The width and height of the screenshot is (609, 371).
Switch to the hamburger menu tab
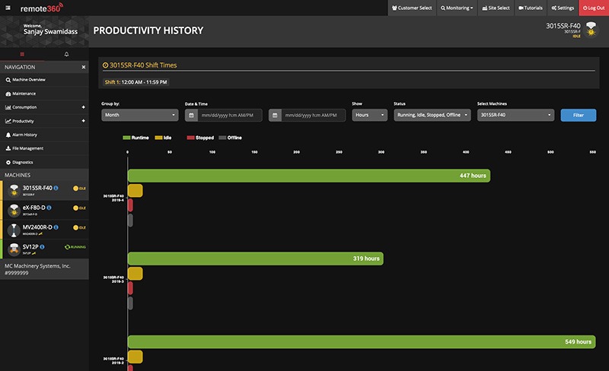point(22,54)
